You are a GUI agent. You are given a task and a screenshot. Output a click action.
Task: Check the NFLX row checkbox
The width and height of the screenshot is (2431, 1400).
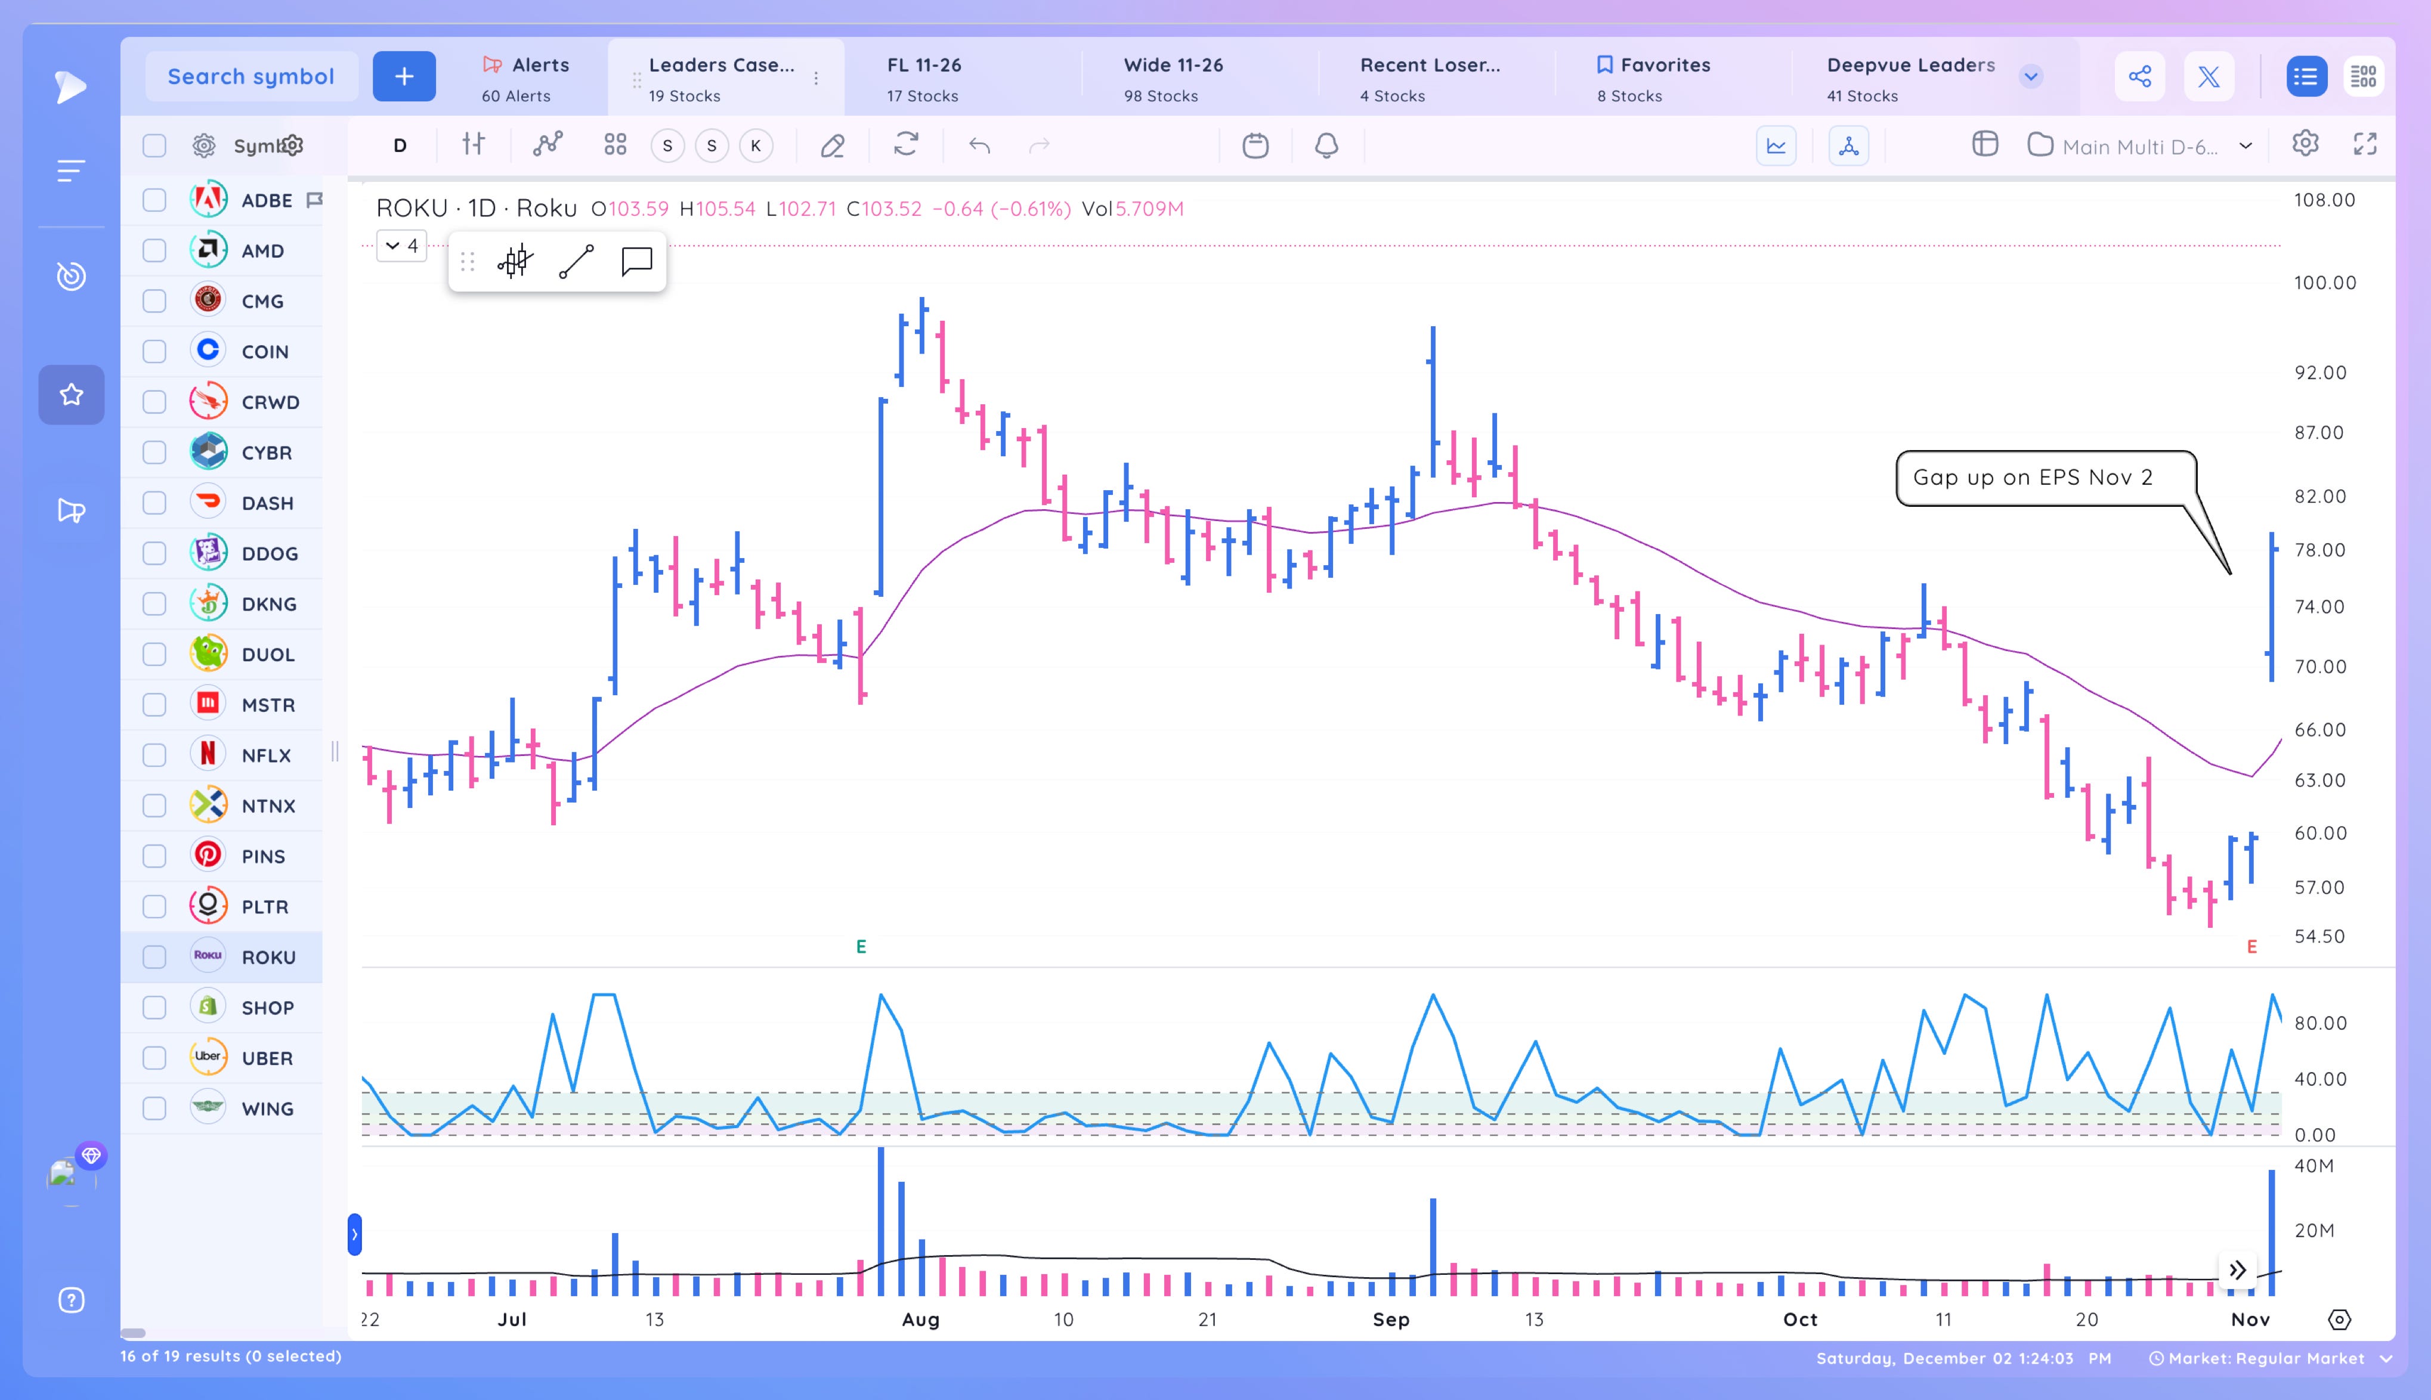tap(154, 756)
